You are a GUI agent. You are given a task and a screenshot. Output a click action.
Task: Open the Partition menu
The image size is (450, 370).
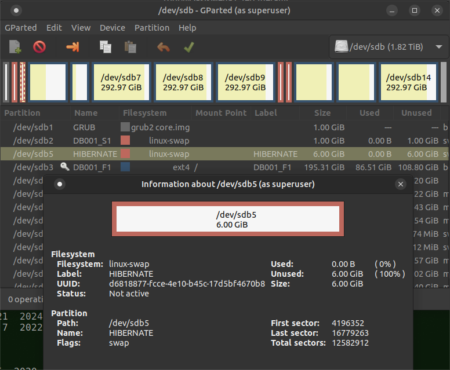coord(152,28)
